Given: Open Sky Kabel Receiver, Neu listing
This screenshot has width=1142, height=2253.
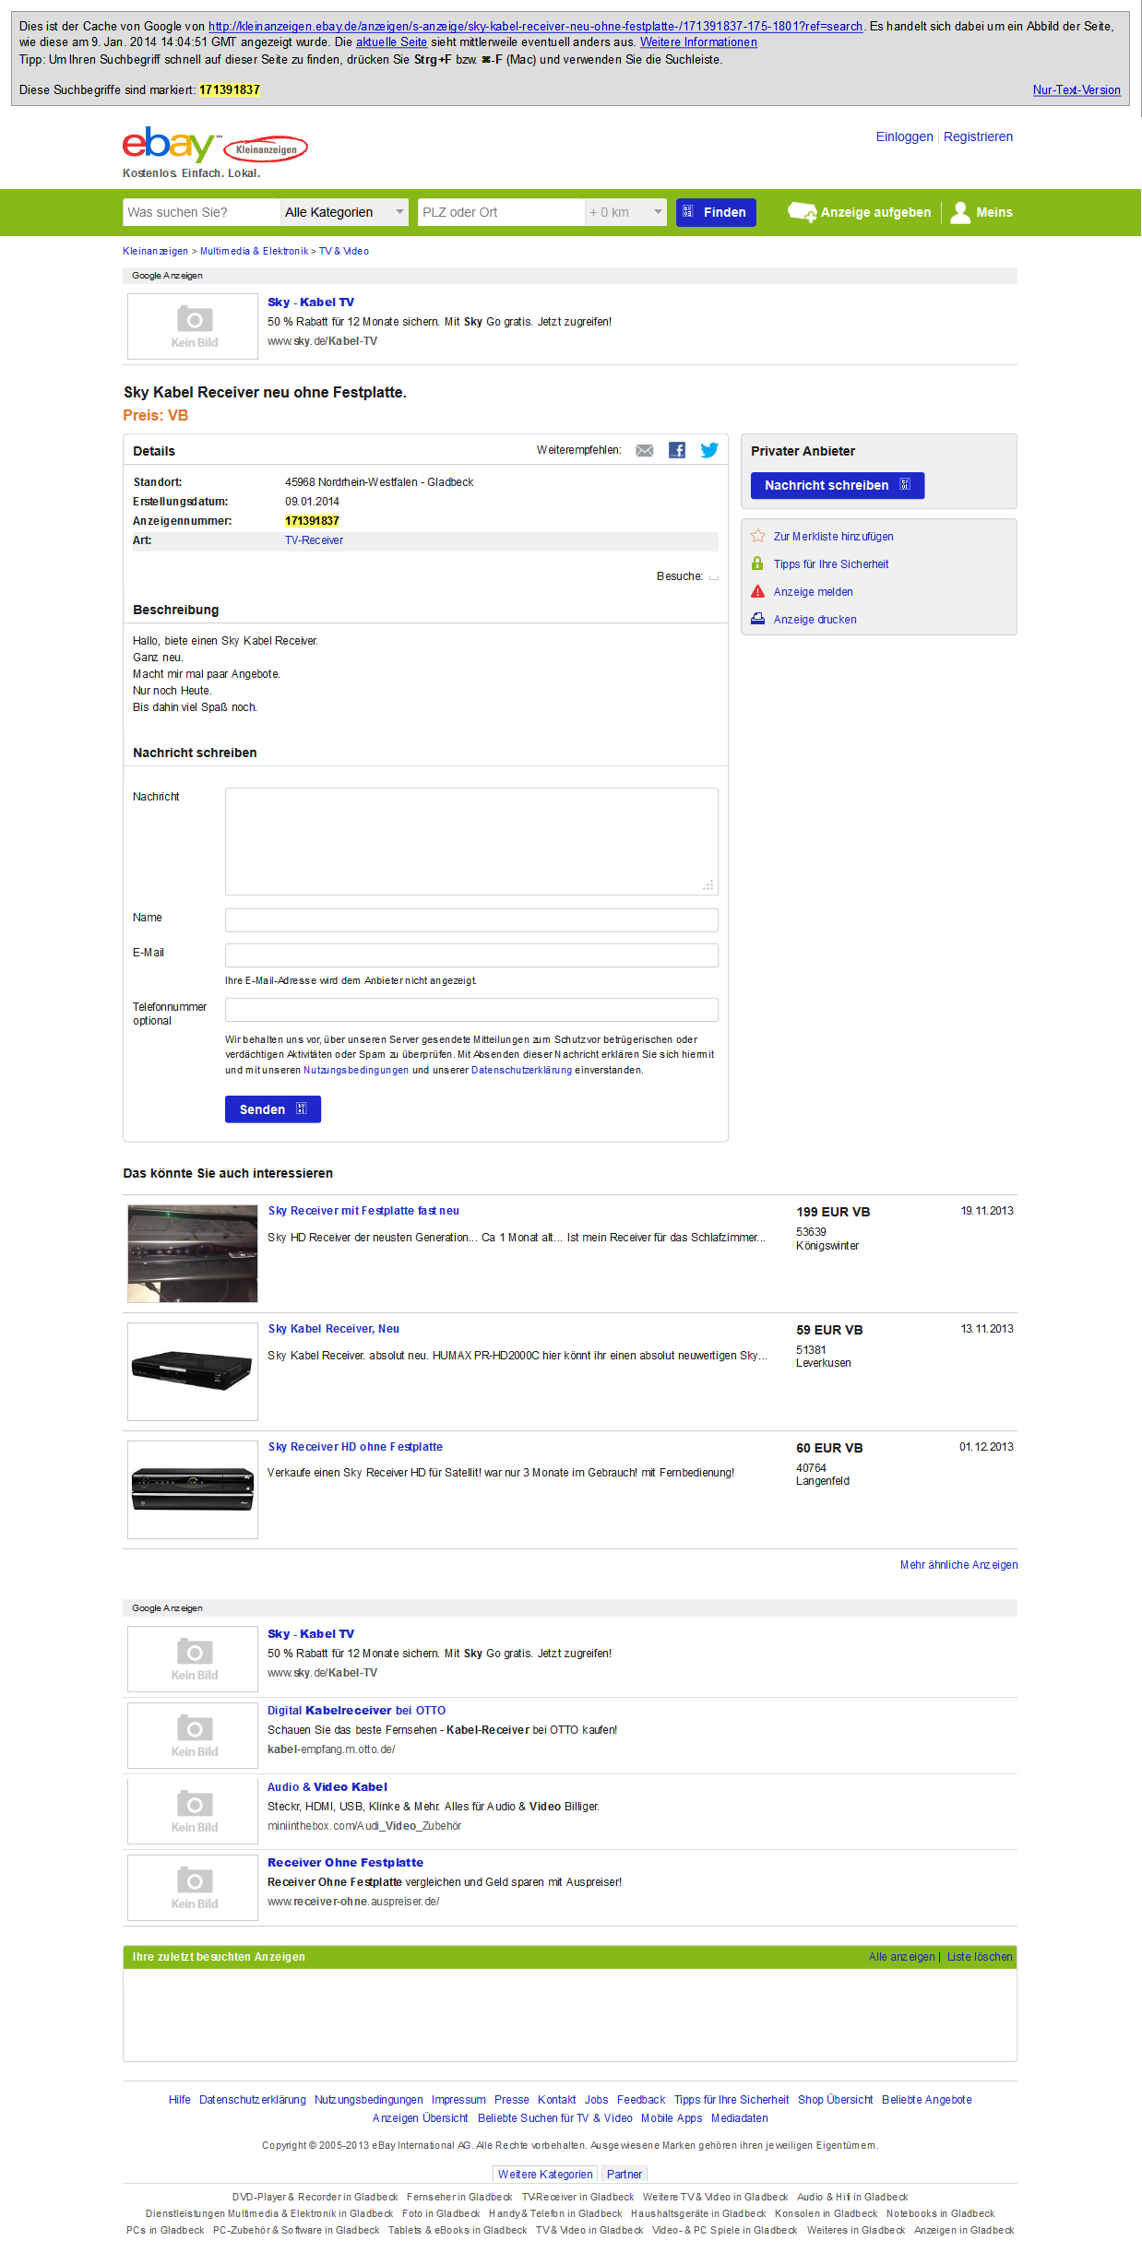Looking at the screenshot, I should (334, 1329).
